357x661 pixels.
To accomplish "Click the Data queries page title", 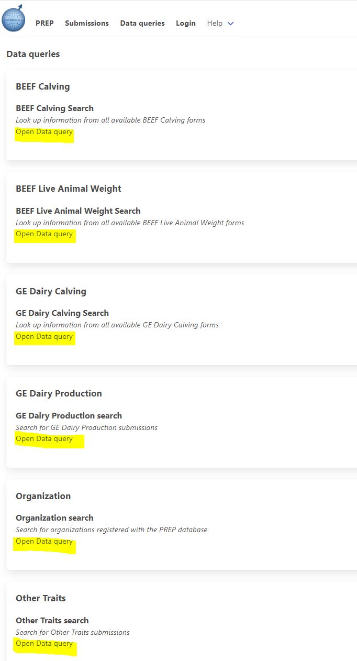I will pyautogui.click(x=33, y=54).
